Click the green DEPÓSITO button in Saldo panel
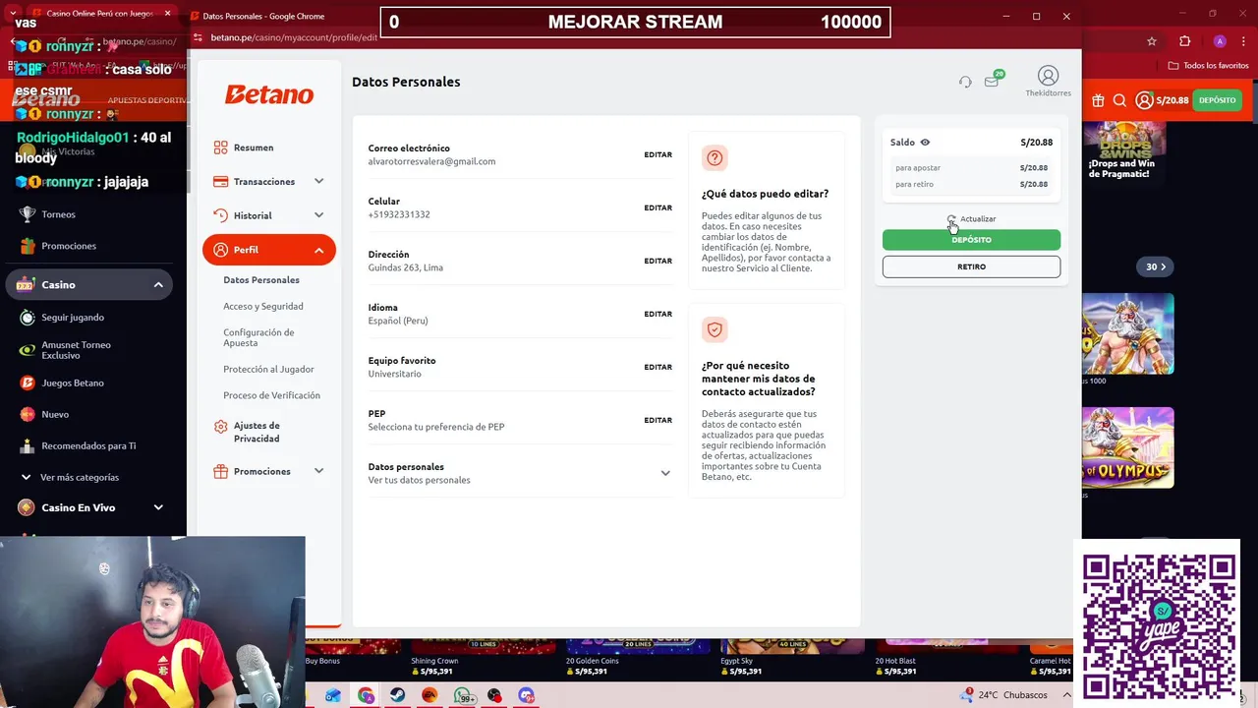 coord(971,240)
